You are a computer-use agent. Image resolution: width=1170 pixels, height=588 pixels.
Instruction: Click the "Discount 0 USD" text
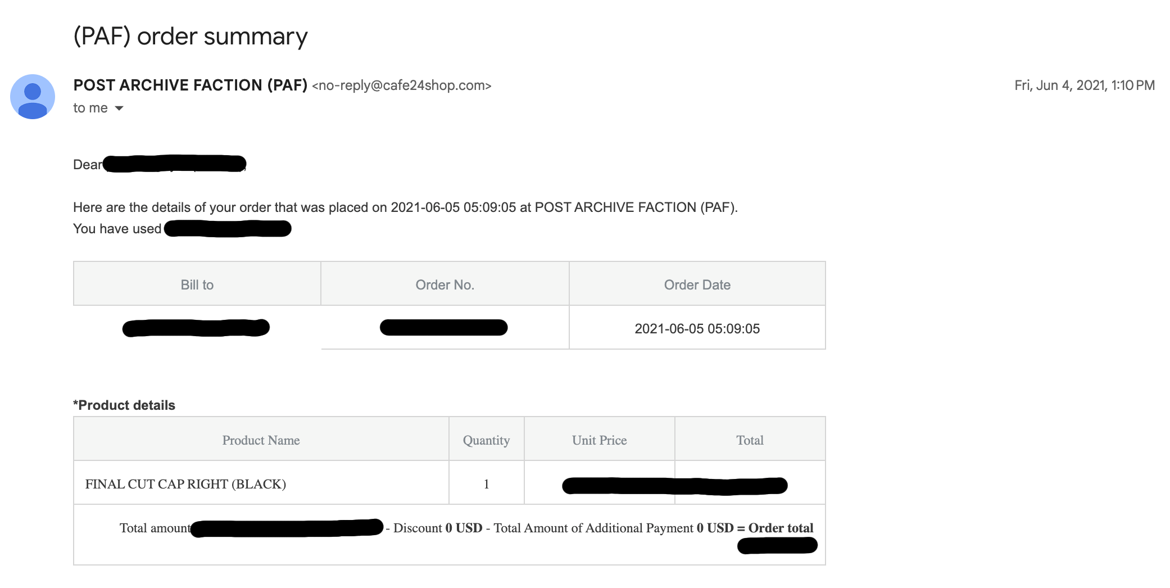coord(438,528)
